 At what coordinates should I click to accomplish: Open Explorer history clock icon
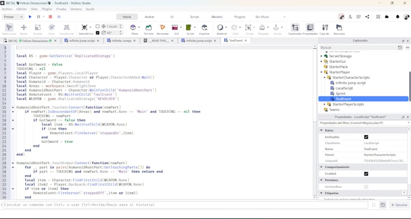click(x=400, y=48)
